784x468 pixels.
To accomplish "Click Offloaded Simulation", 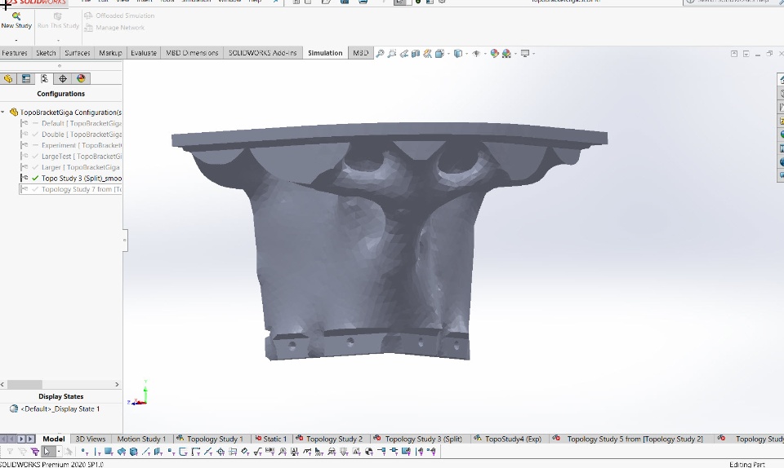I will (x=119, y=15).
